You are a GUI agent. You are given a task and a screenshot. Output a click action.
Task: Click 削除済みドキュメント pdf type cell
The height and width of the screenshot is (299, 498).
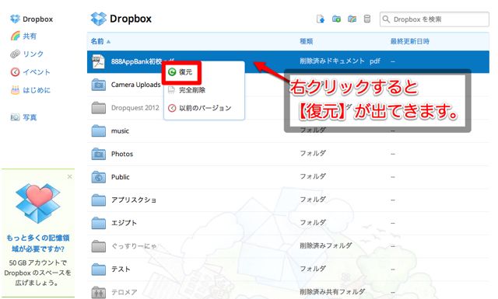[340, 61]
